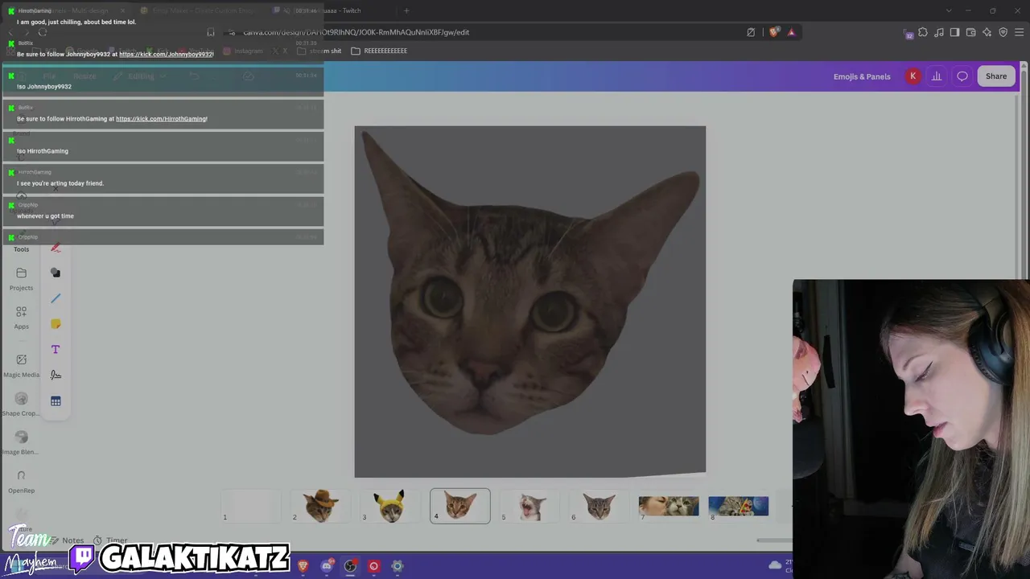1030x579 pixels.
Task: Open the Apps panel in sidebar
Action: [21, 318]
